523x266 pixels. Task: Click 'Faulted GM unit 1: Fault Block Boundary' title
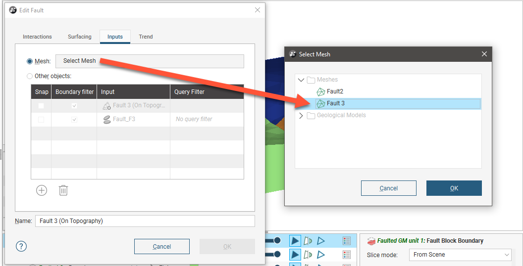coord(430,241)
